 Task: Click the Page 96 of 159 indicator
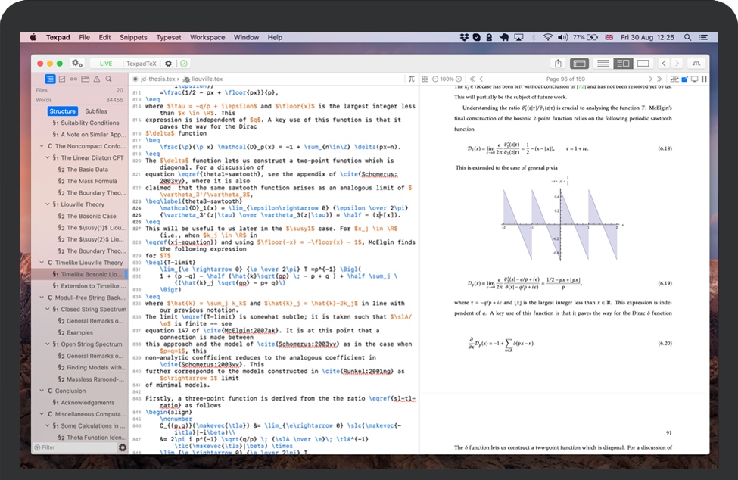click(x=565, y=79)
